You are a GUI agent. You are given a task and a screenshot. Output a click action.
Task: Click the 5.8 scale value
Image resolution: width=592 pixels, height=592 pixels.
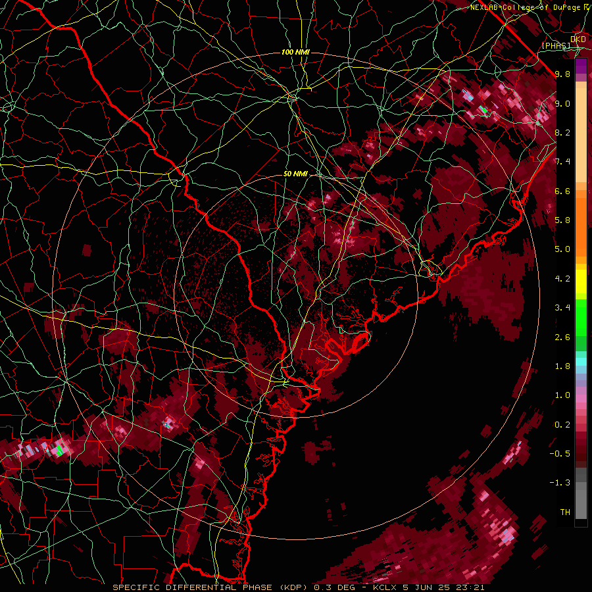pyautogui.click(x=562, y=220)
